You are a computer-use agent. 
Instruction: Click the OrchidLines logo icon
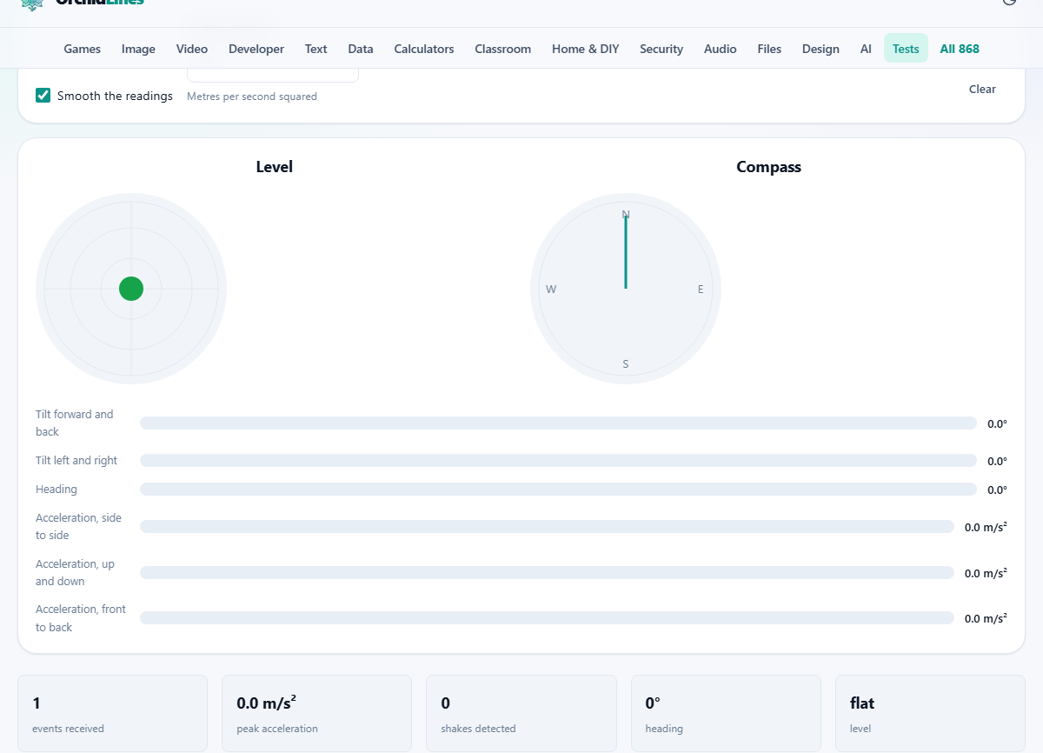tap(32, 3)
